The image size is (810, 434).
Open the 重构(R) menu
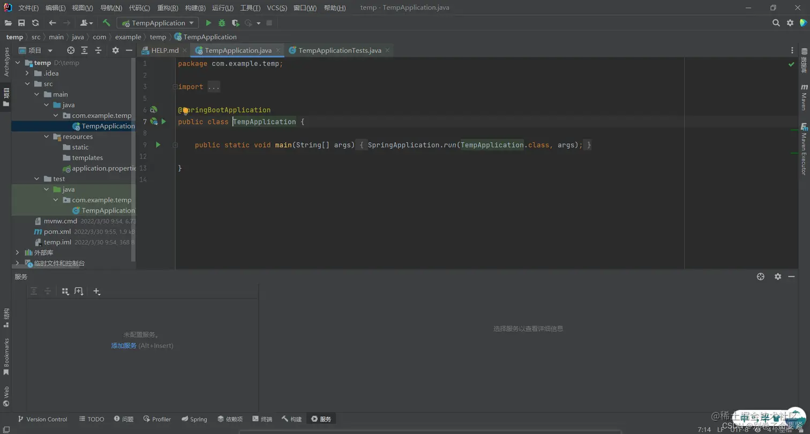coord(168,8)
